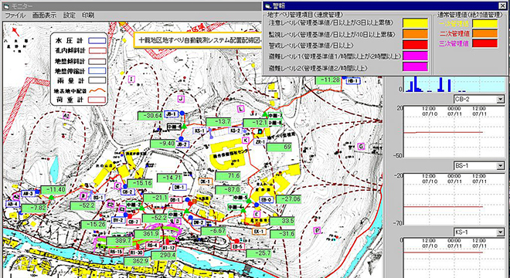510x278 pixels.
Task: Select the KS-2 sensor label
Action: tap(235, 131)
